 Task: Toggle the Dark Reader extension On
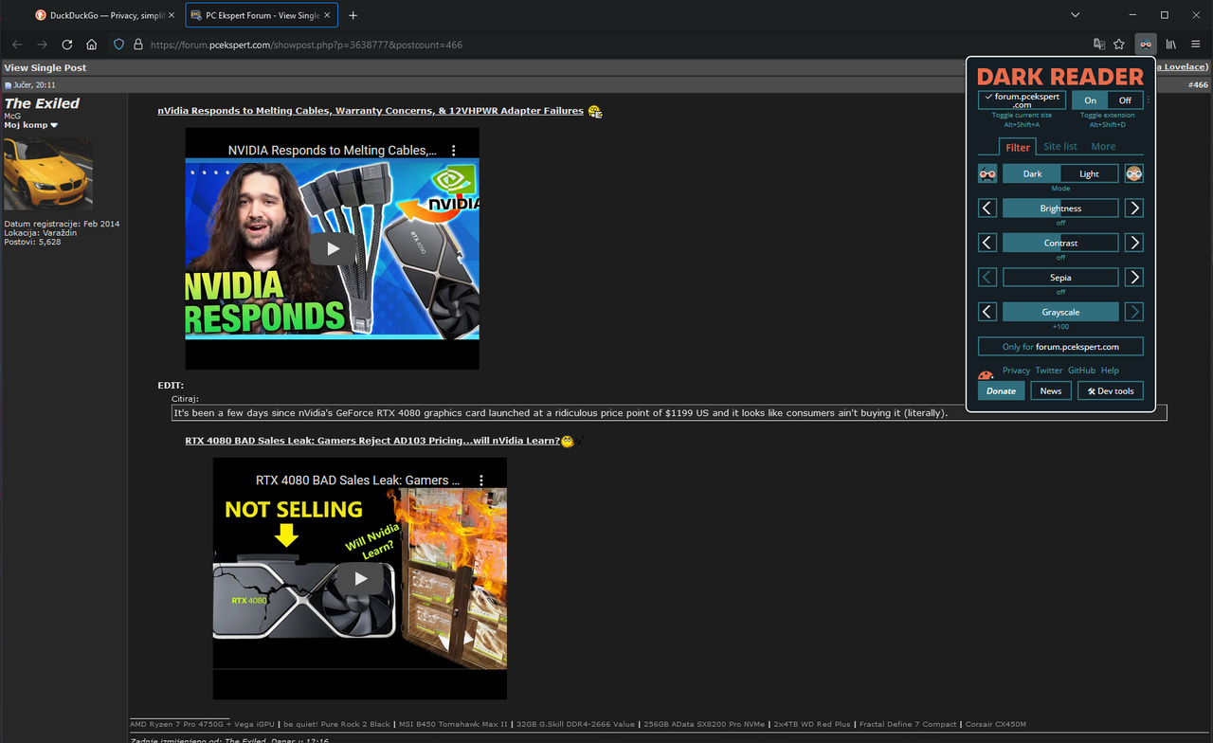(1090, 100)
